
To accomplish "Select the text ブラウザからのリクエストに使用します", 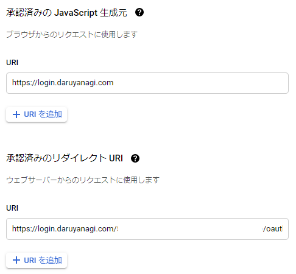I will click(72, 34).
